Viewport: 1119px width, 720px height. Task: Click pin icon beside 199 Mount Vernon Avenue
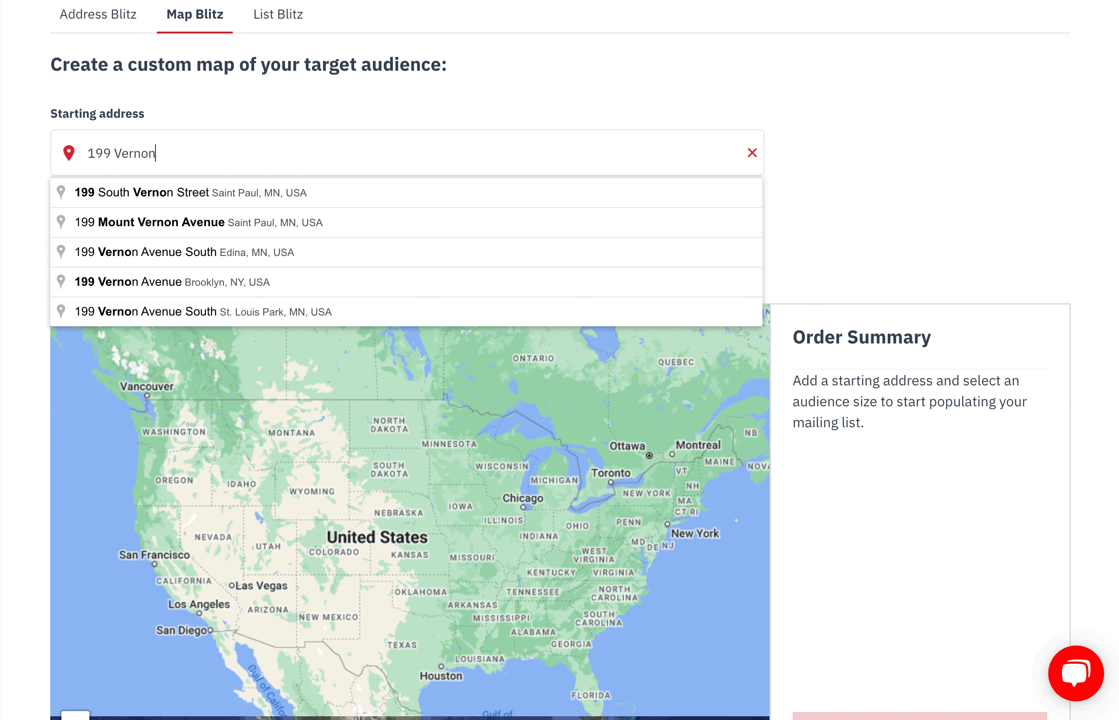click(61, 222)
